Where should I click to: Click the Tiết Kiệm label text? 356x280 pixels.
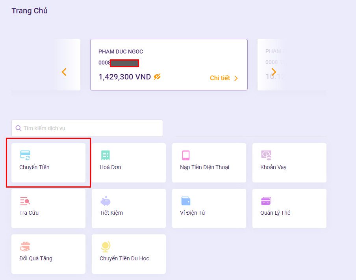click(111, 213)
